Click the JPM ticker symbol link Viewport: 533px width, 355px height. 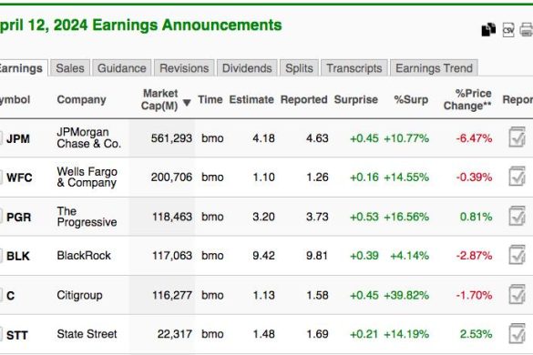tap(18, 138)
